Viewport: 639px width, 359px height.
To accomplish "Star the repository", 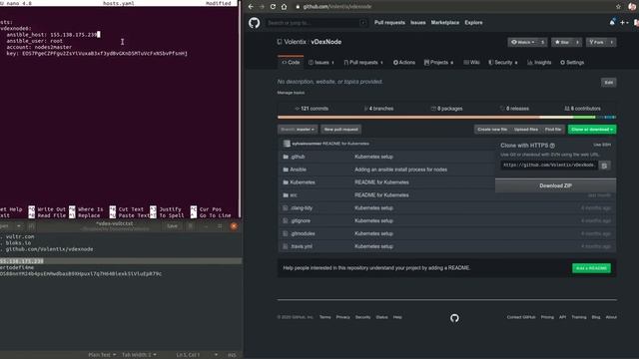I will coord(562,42).
